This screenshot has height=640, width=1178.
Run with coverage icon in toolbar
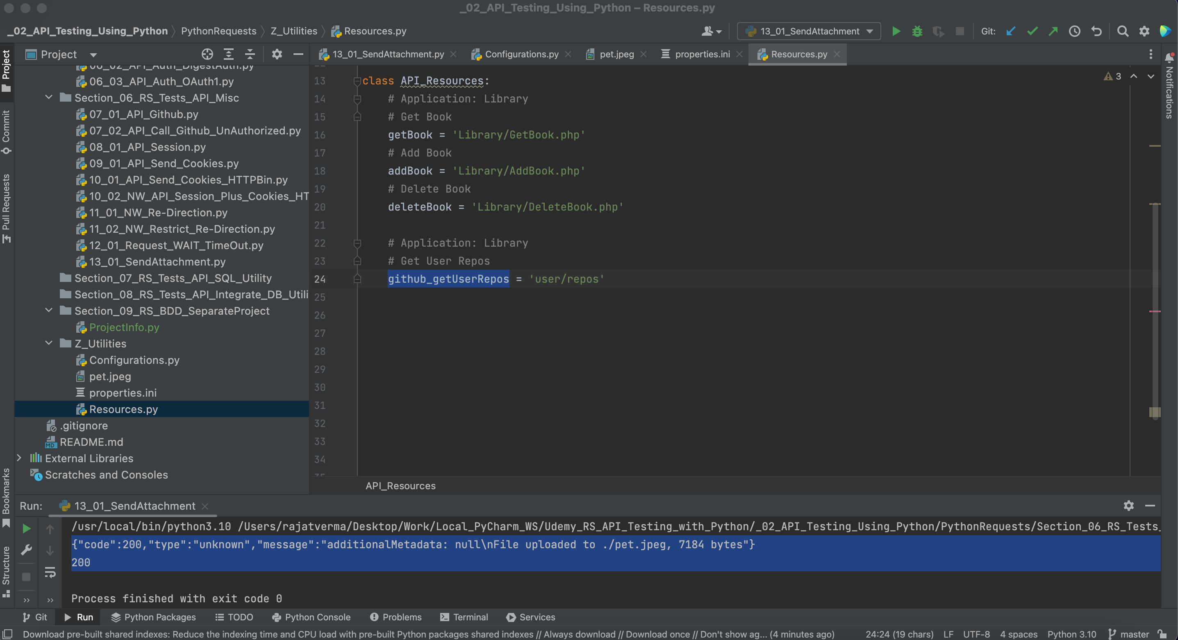[938, 31]
